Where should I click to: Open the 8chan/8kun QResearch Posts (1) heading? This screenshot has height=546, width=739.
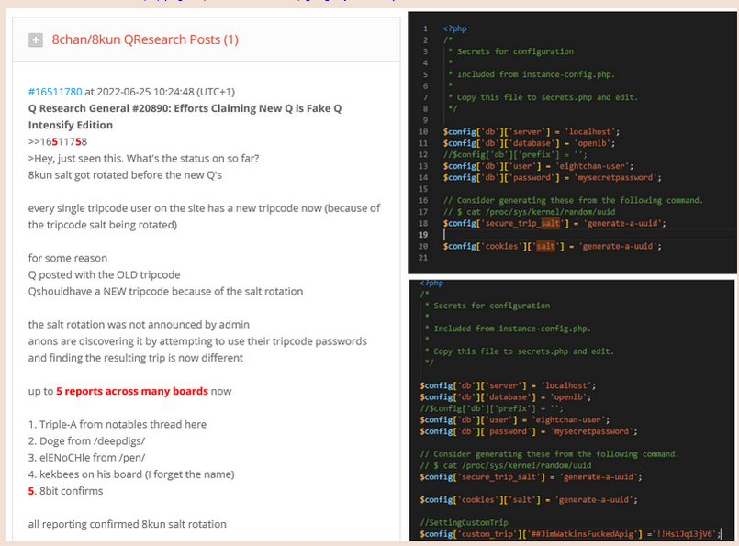145,39
